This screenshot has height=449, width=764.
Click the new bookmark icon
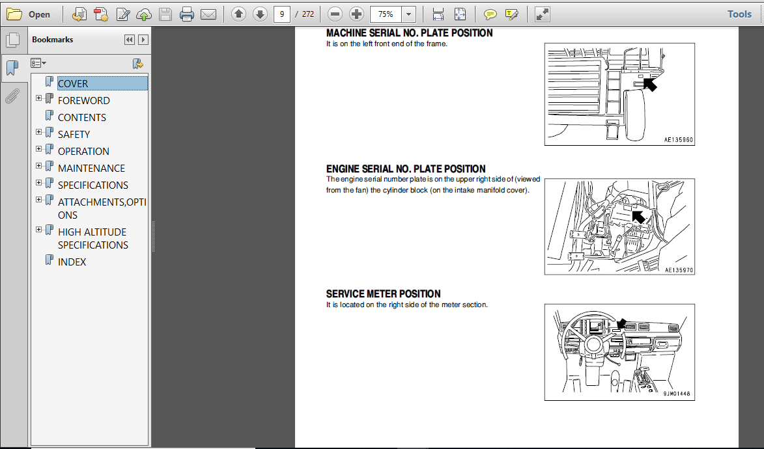coord(138,63)
